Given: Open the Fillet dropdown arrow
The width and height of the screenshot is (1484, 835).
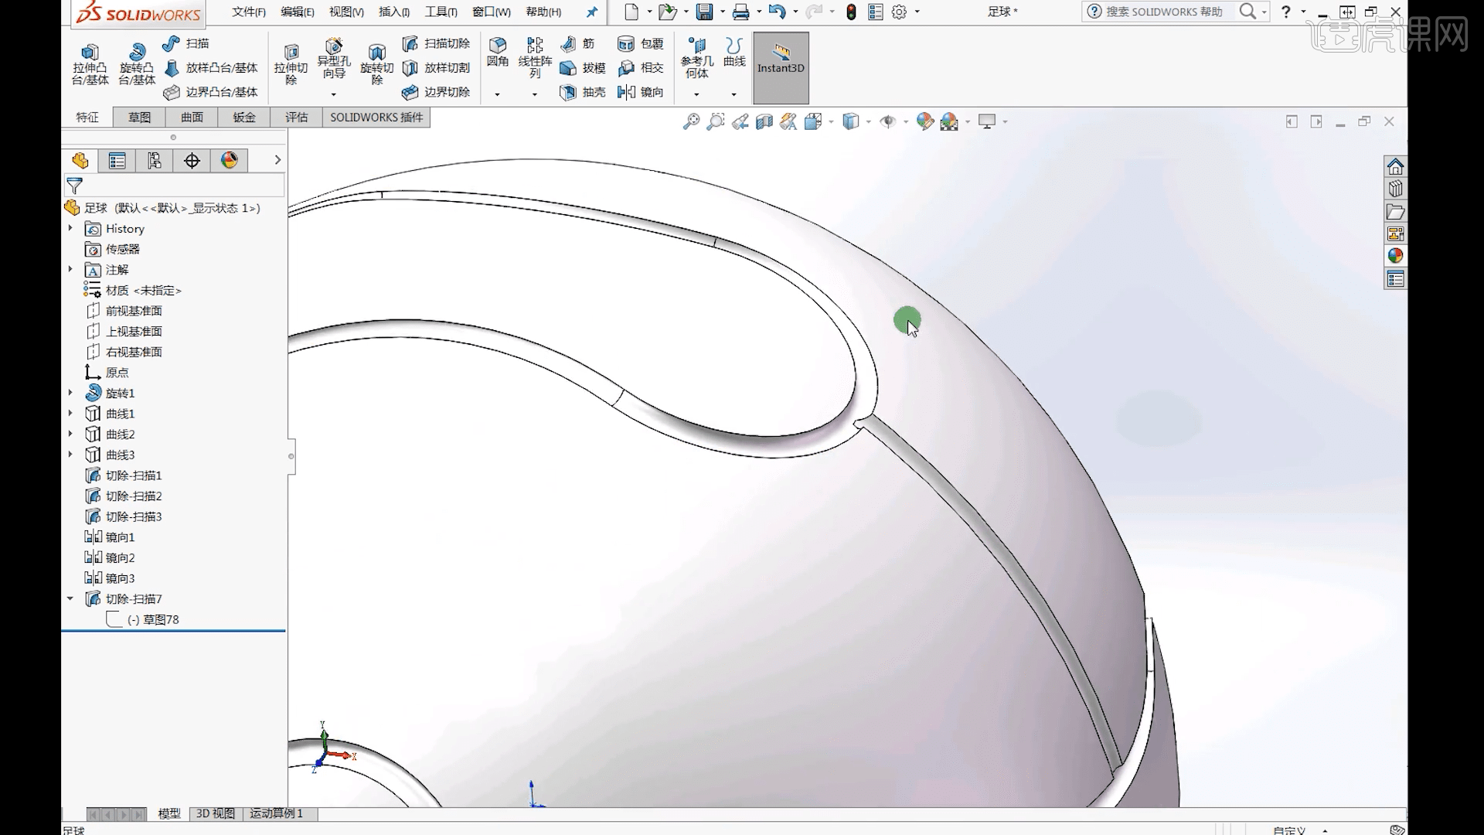Looking at the screenshot, I should click(497, 94).
